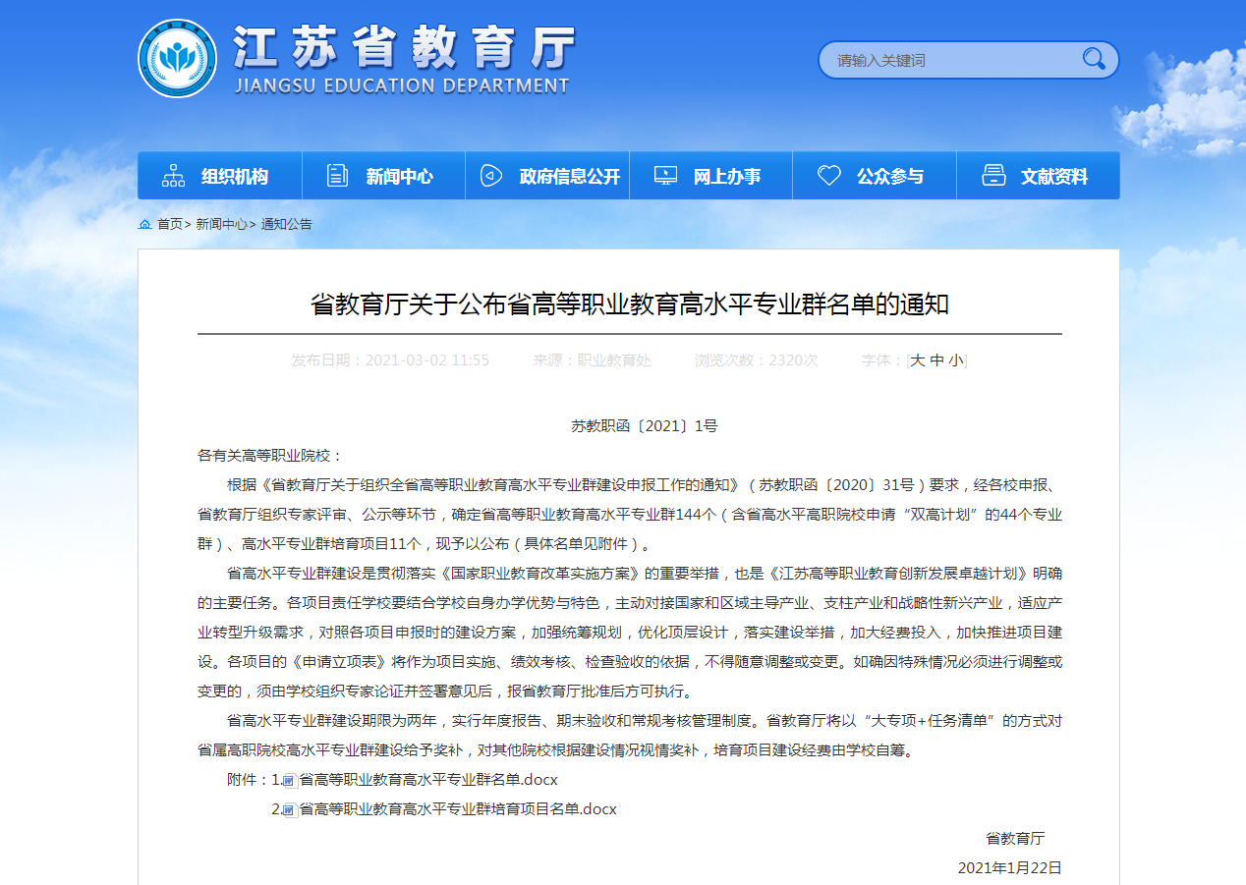The image size is (1246, 885).
Task: Click the home icon in the breadcrumb
Action: click(x=144, y=224)
